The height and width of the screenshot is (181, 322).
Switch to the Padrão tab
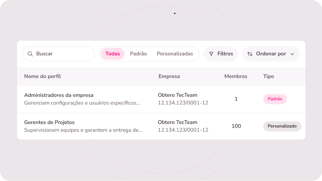pos(138,54)
